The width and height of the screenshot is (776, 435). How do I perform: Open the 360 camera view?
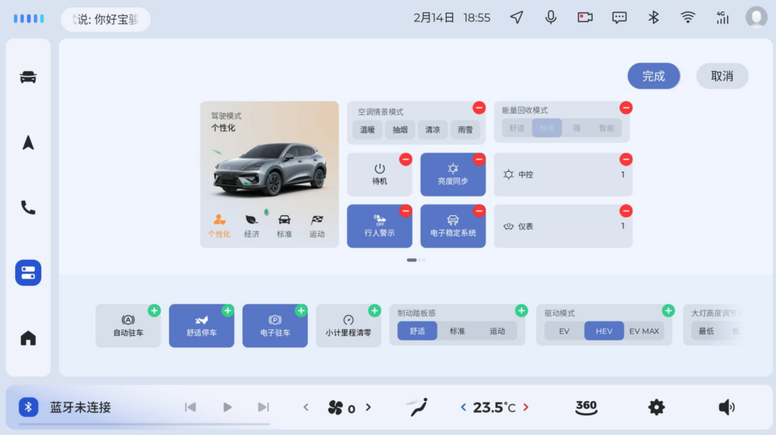586,408
